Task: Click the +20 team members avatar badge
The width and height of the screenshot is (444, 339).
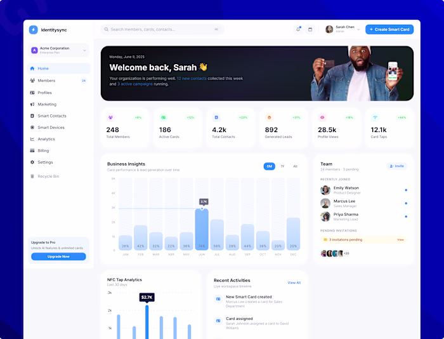Action: [346, 253]
